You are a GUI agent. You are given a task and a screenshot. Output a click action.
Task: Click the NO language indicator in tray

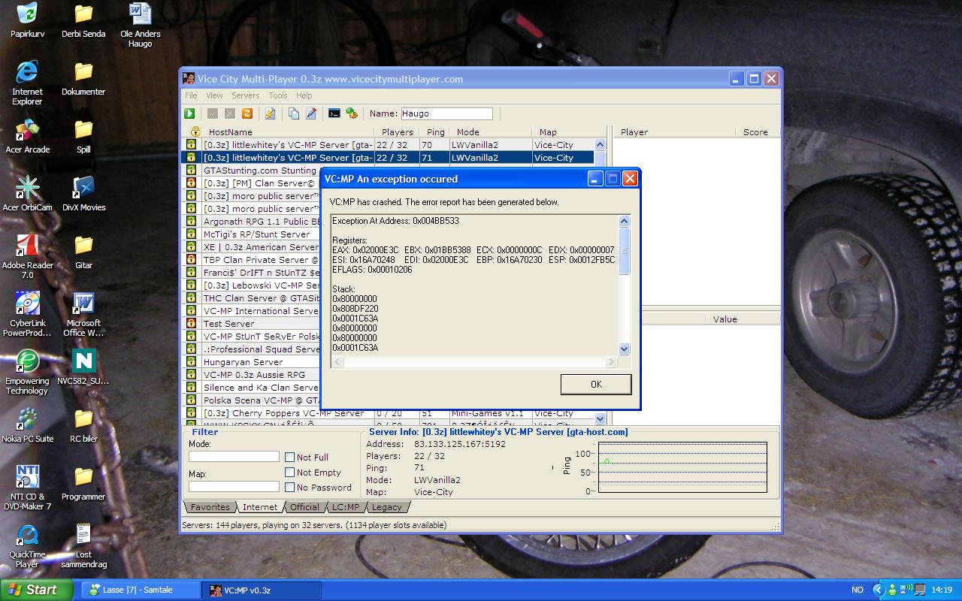click(x=858, y=590)
